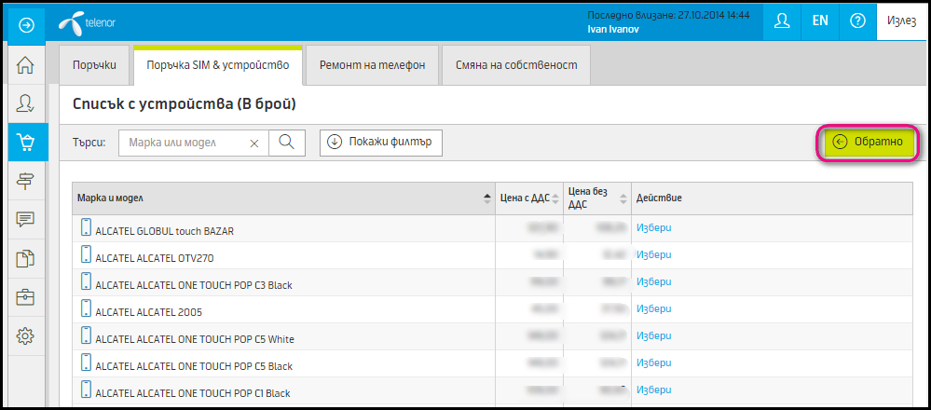Select ALCATEL ALCATEL ONE TOUCH POP C5 White text

click(195, 339)
